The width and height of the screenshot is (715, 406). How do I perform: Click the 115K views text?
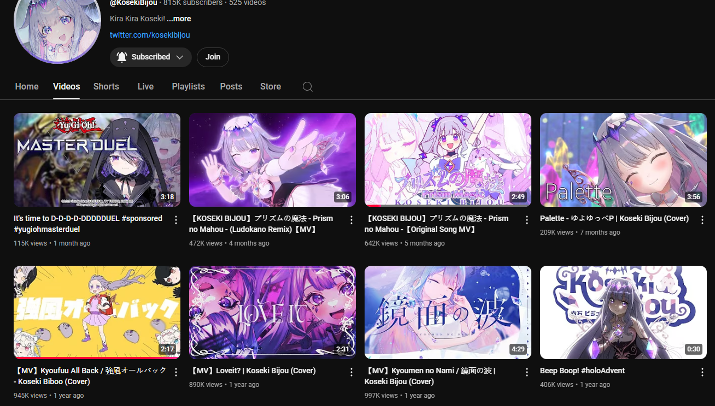pyautogui.click(x=30, y=243)
